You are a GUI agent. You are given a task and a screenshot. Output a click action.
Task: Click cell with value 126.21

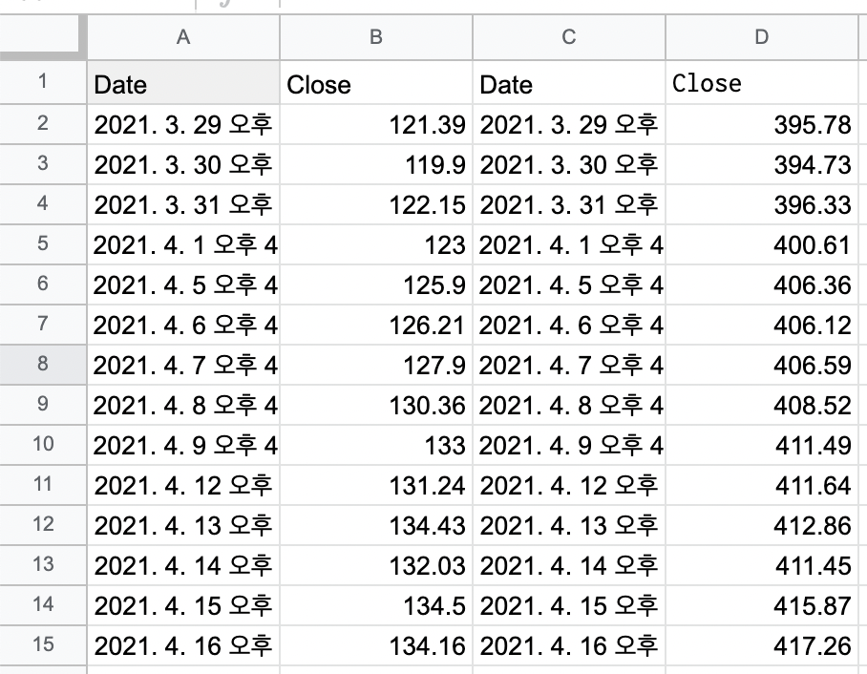(x=376, y=325)
